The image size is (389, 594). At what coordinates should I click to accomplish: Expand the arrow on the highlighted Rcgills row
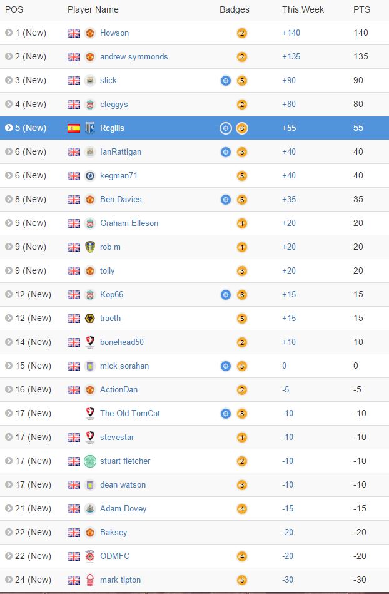(9, 128)
